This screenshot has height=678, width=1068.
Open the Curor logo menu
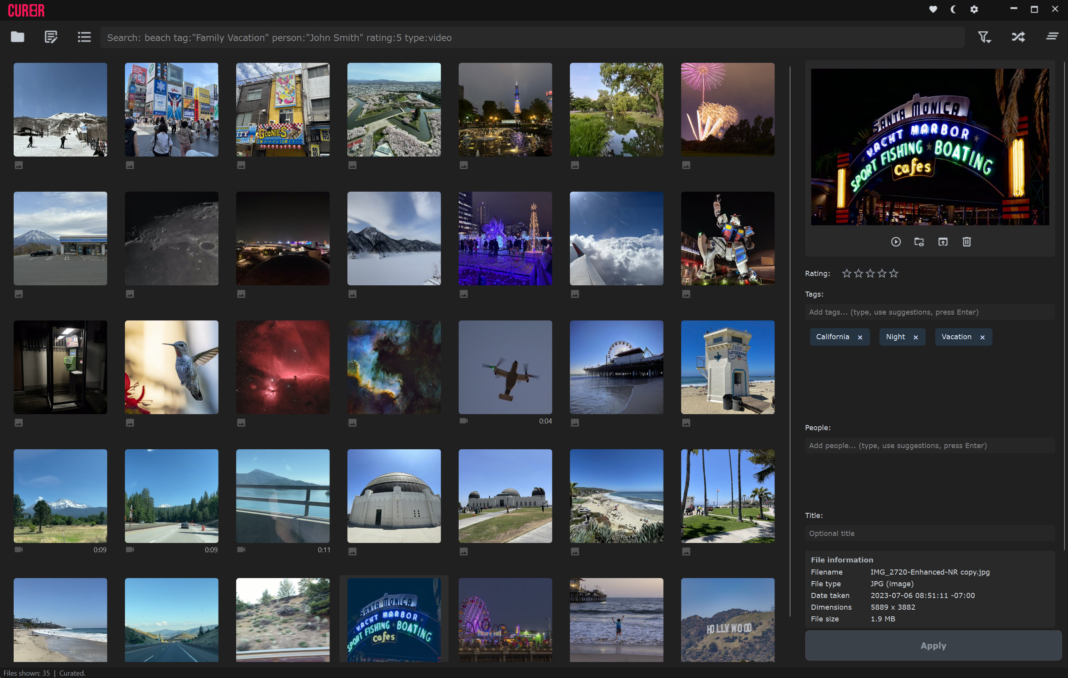pos(26,10)
